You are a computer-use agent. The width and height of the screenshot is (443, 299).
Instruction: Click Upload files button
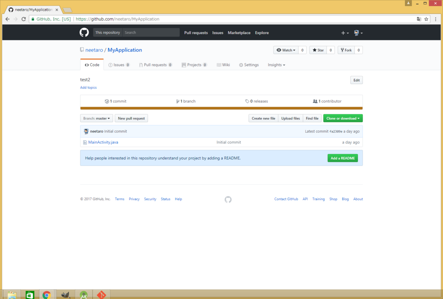[x=290, y=118]
